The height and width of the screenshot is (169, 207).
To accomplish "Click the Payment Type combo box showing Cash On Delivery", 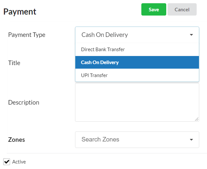I will [137, 35].
